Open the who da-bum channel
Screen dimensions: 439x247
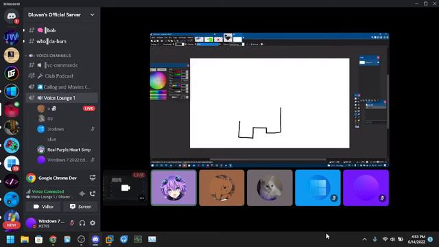[61, 41]
